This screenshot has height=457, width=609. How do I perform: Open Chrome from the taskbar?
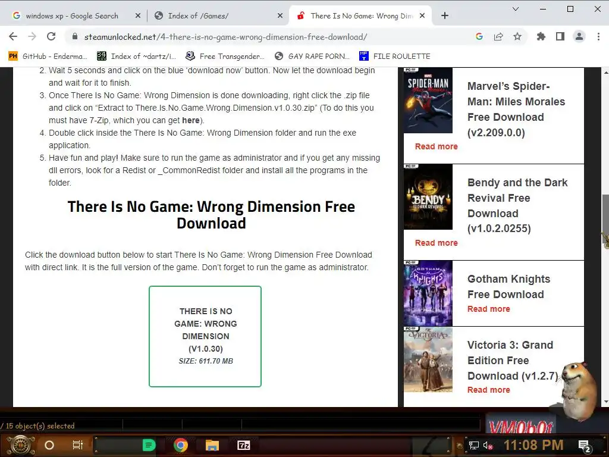tap(181, 445)
